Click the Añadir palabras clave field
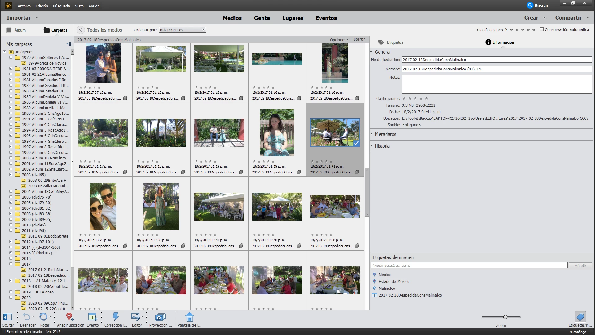595x335 pixels. point(469,265)
